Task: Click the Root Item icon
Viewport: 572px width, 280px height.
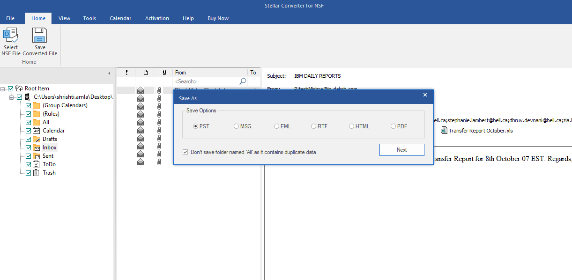Action: click(x=19, y=88)
